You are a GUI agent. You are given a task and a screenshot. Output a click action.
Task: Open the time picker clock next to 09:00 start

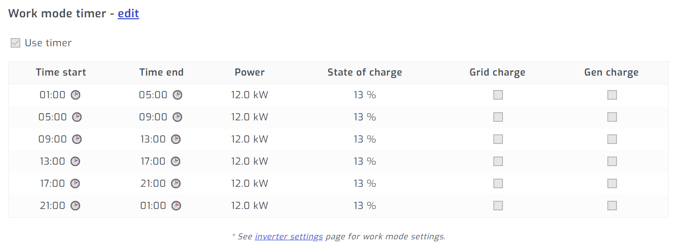(x=77, y=139)
